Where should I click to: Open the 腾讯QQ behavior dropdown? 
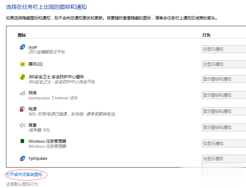(224, 64)
